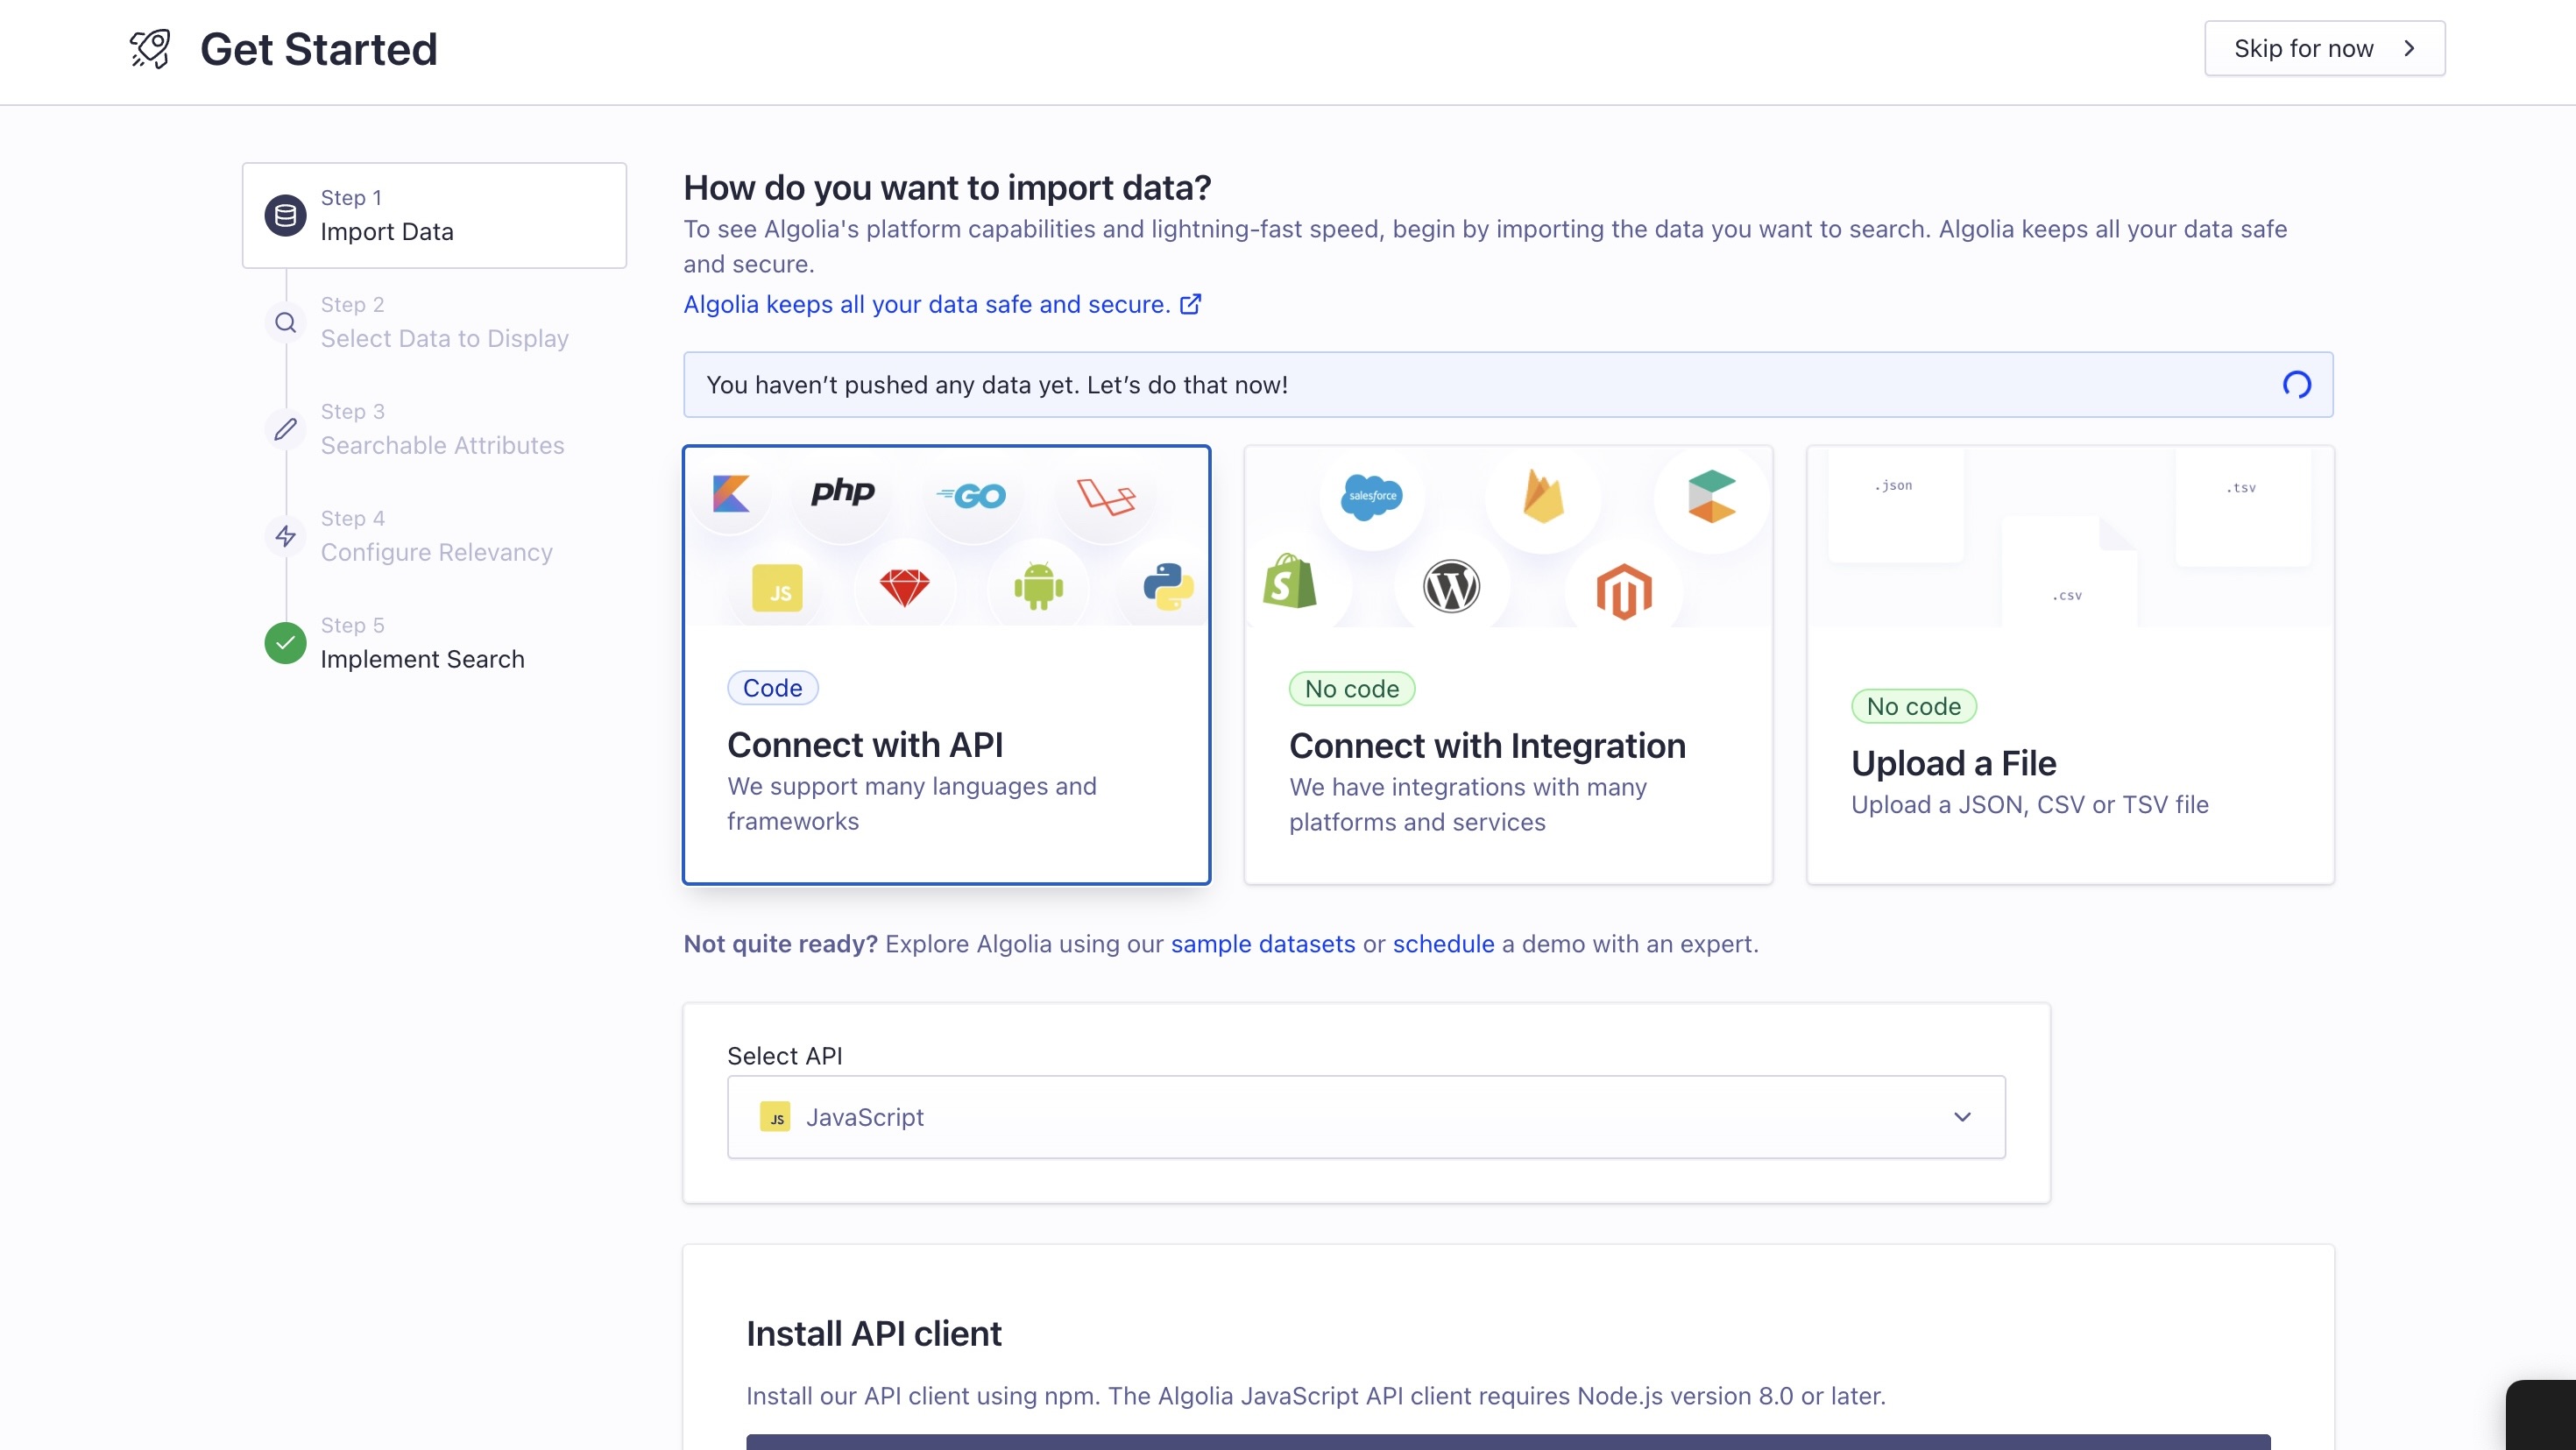Click the Magento logo icon
The image size is (2576, 1450).
point(1624,591)
